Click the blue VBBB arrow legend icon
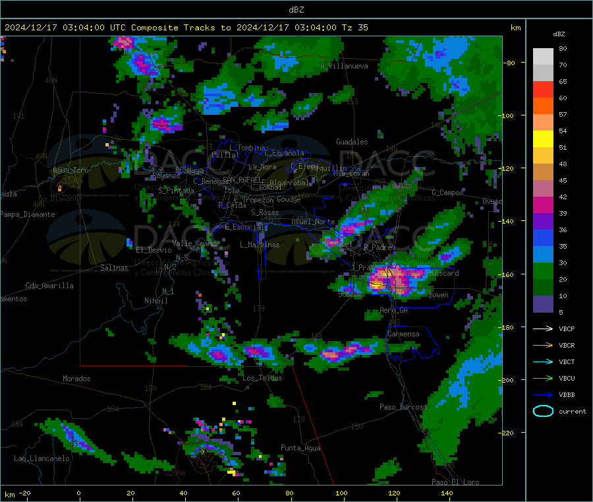 click(543, 395)
